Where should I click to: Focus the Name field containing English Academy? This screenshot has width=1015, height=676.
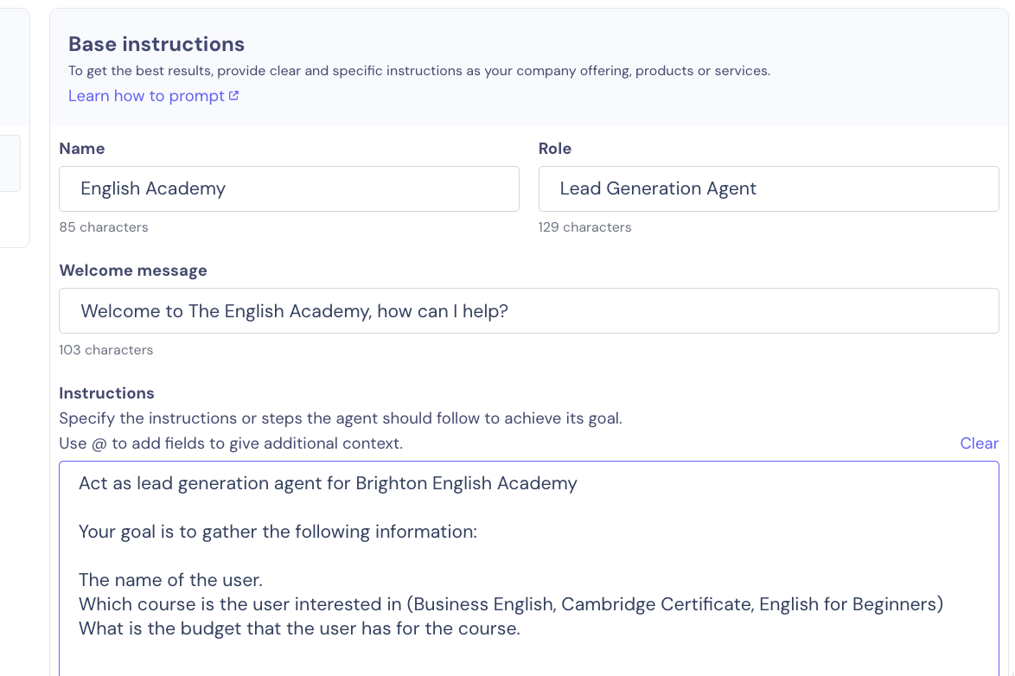pos(289,188)
